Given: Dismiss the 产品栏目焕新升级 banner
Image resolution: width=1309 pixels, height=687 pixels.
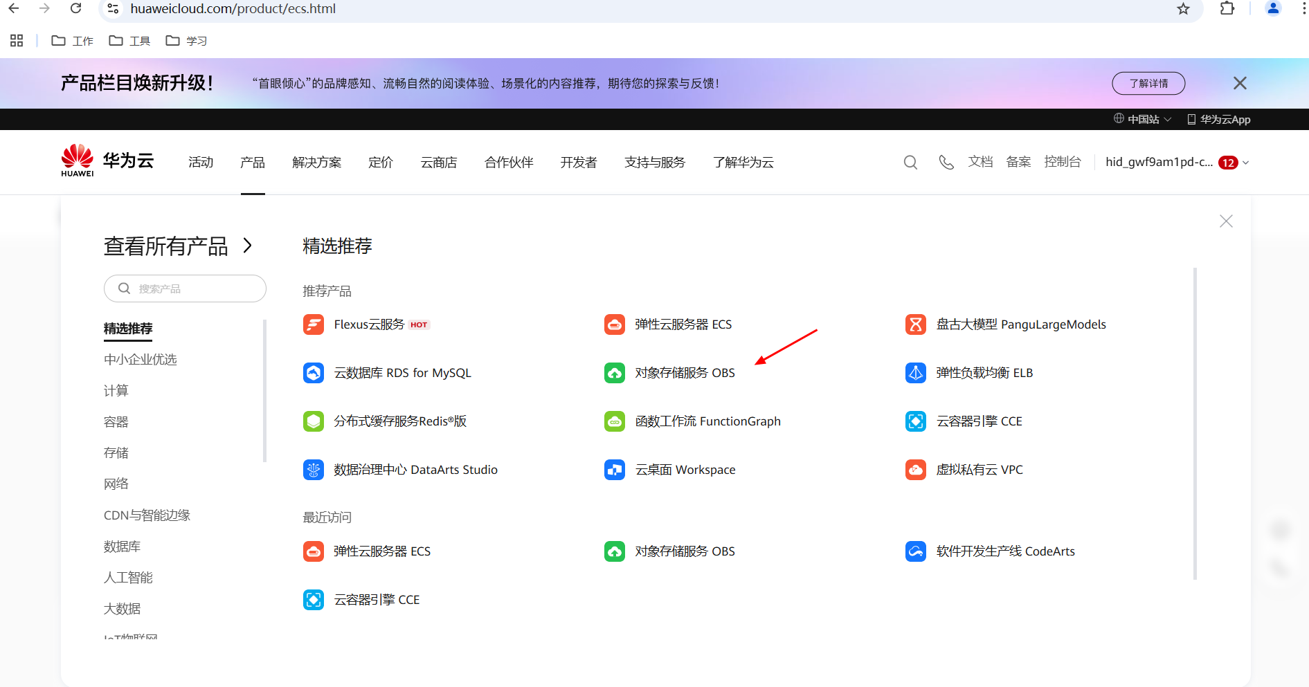Looking at the screenshot, I should click(1240, 83).
